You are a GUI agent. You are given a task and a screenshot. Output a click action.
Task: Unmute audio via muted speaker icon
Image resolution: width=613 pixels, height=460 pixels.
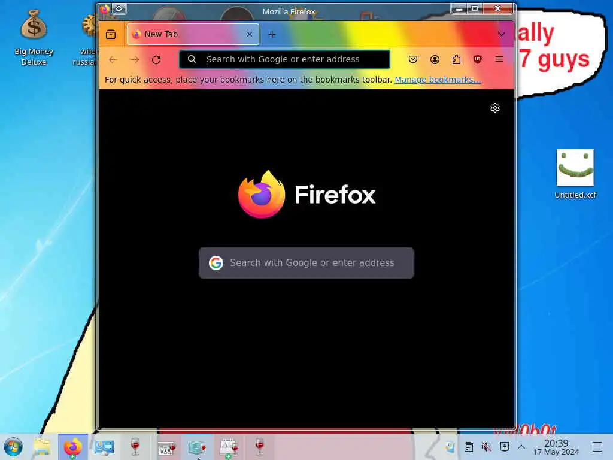(486, 447)
